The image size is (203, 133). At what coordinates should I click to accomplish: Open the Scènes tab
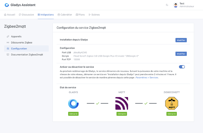[x=94, y=14]
